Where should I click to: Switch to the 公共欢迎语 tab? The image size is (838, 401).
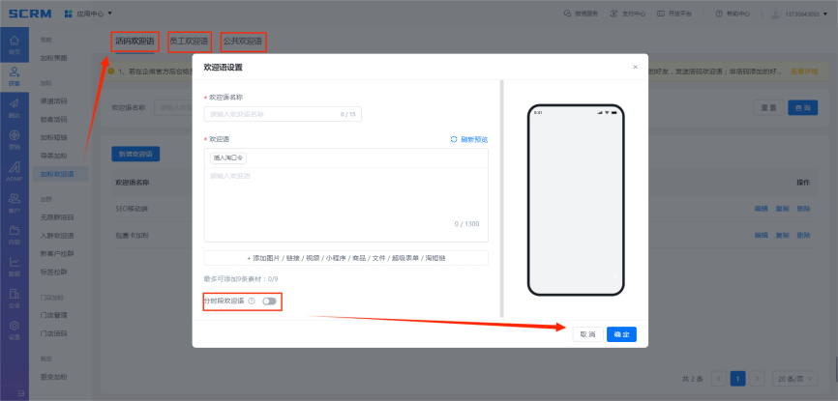point(242,42)
